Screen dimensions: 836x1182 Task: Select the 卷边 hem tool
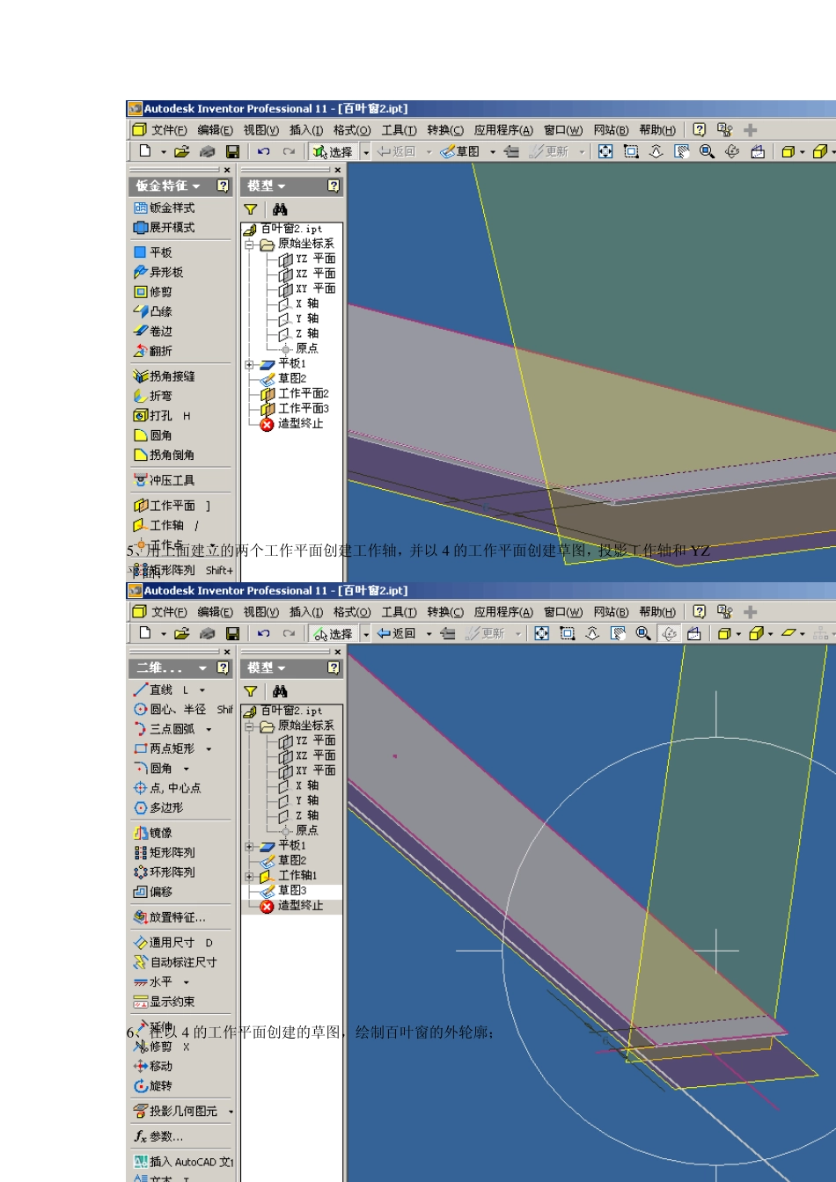153,331
